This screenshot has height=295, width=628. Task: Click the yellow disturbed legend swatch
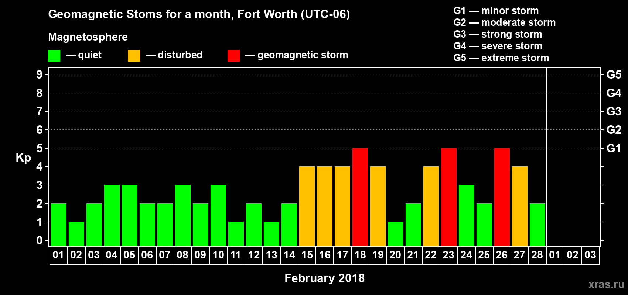pos(134,56)
